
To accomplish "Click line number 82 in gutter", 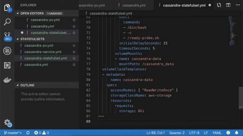I will pyautogui.click(x=88, y=90).
